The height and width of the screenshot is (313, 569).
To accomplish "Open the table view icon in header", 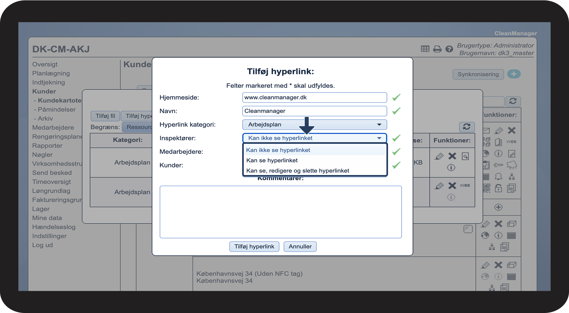I will pos(425,49).
